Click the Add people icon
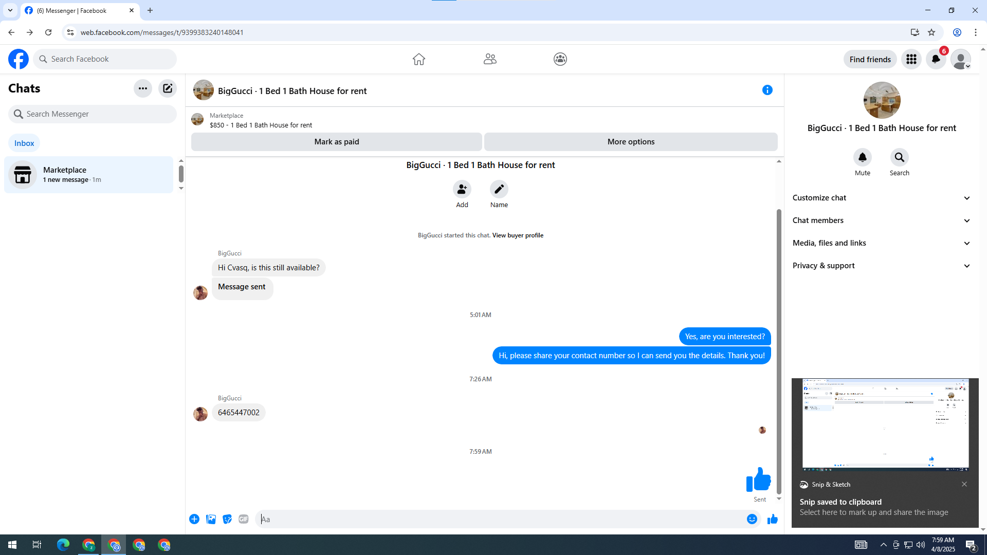Image resolution: width=987 pixels, height=555 pixels. 462,189
